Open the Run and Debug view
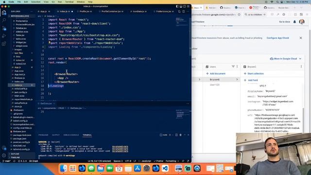The width and height of the screenshot is (311, 175). point(4,36)
